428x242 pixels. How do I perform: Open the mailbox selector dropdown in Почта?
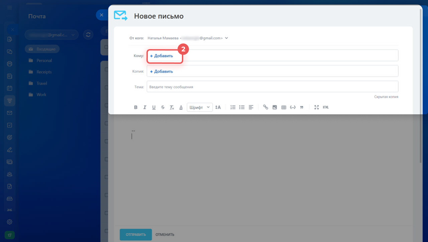coord(51,34)
